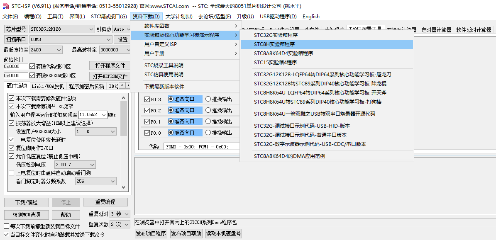Open the 编程(O) menu
The height and width of the screenshot is (240, 496).
tap(32, 17)
